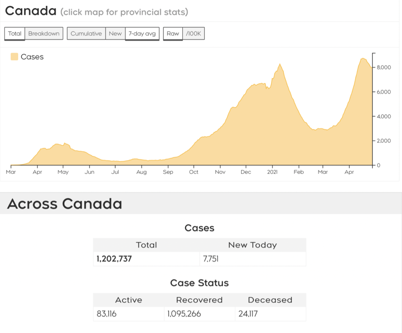The width and height of the screenshot is (402, 333).
Task: Click the 2021 x-axis label
Action: (272, 172)
